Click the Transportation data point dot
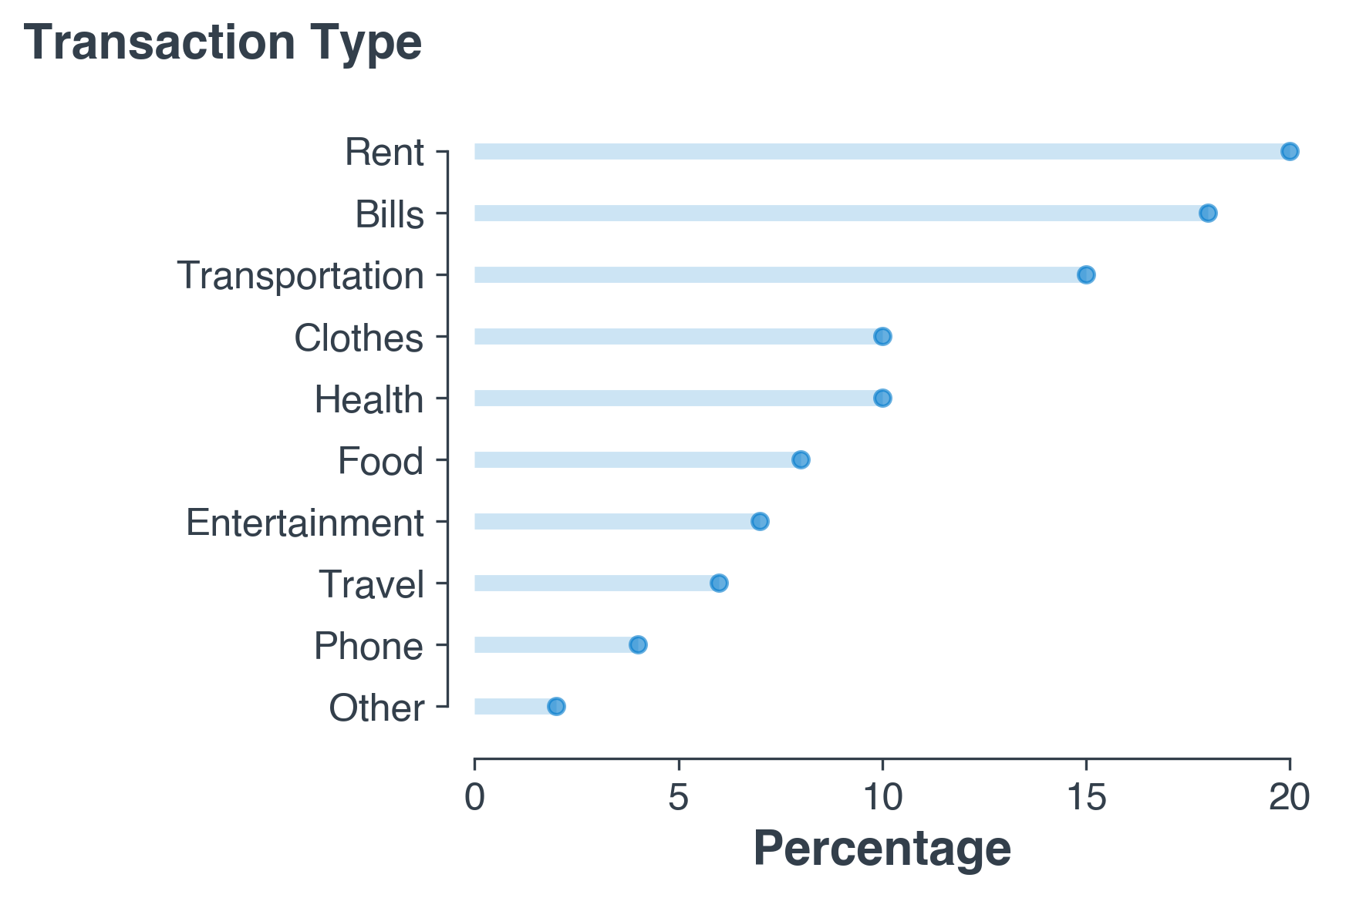Screen dimensions: 1356x898 [x=1086, y=274]
